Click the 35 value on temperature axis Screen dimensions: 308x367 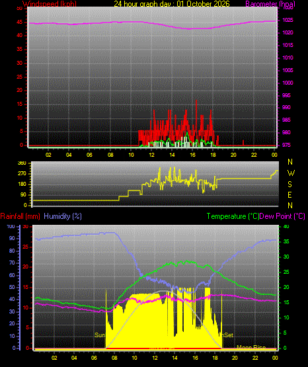click(286, 241)
